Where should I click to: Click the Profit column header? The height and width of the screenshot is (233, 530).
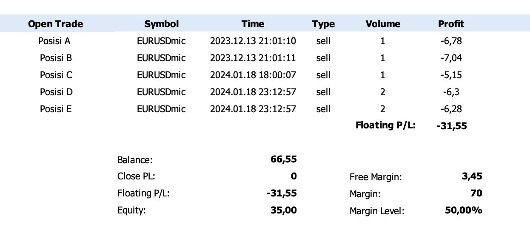451,24
